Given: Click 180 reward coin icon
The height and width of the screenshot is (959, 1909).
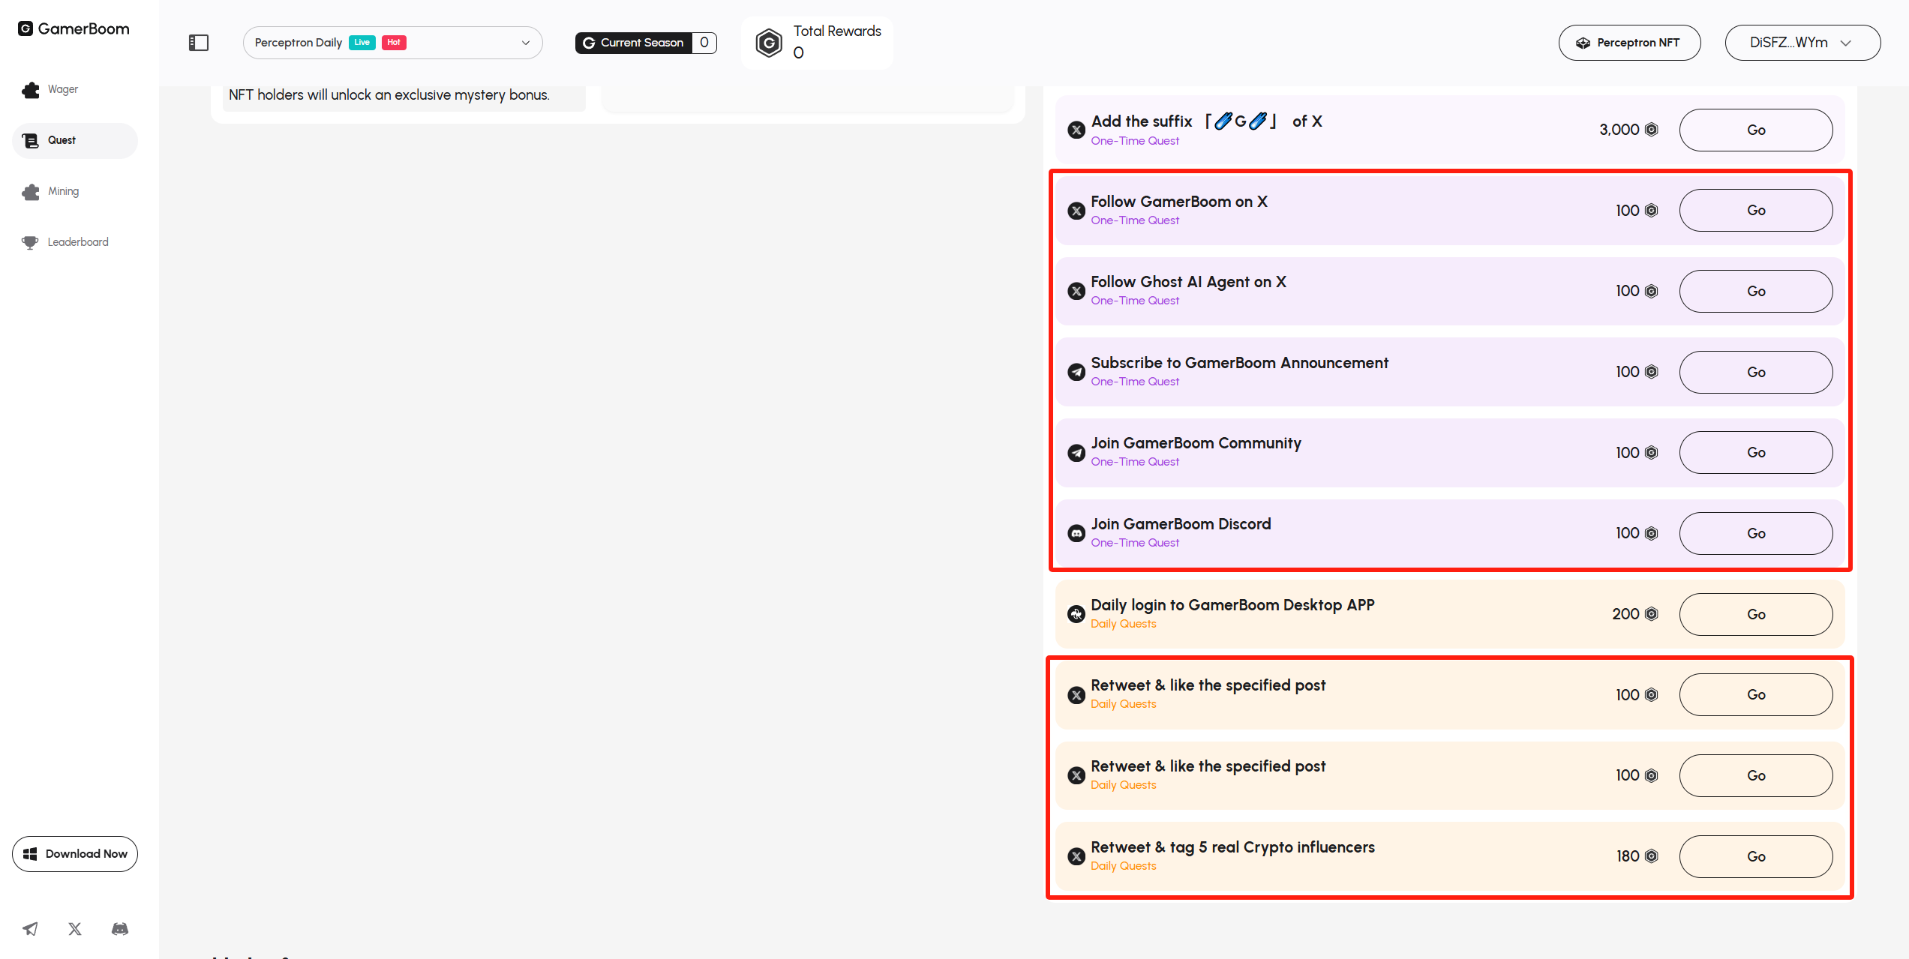Looking at the screenshot, I should (x=1651, y=856).
